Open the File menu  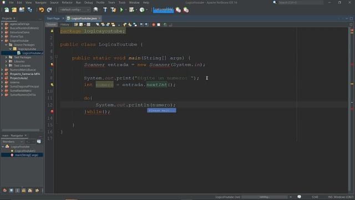[x=11, y=2]
